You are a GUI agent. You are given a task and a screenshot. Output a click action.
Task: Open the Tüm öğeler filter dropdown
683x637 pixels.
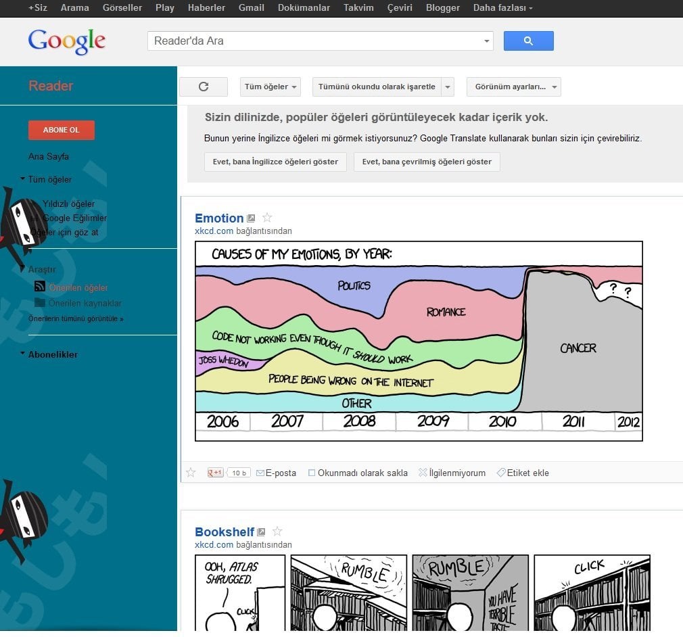[x=270, y=87]
